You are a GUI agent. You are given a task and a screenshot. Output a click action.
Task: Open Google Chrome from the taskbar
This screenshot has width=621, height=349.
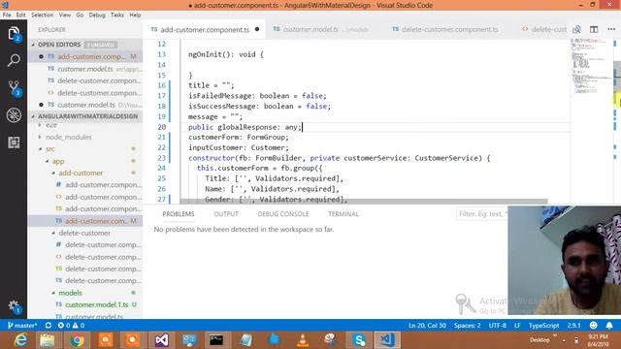pyautogui.click(x=78, y=340)
